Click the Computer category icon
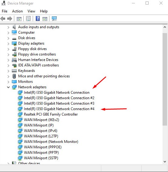Image resolution: width=168 pixels, height=172 pixels. coord(14,32)
